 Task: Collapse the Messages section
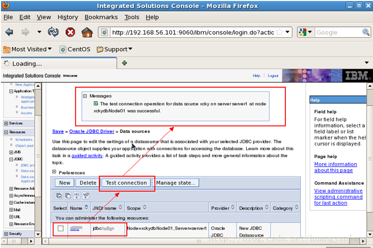tap(85, 96)
